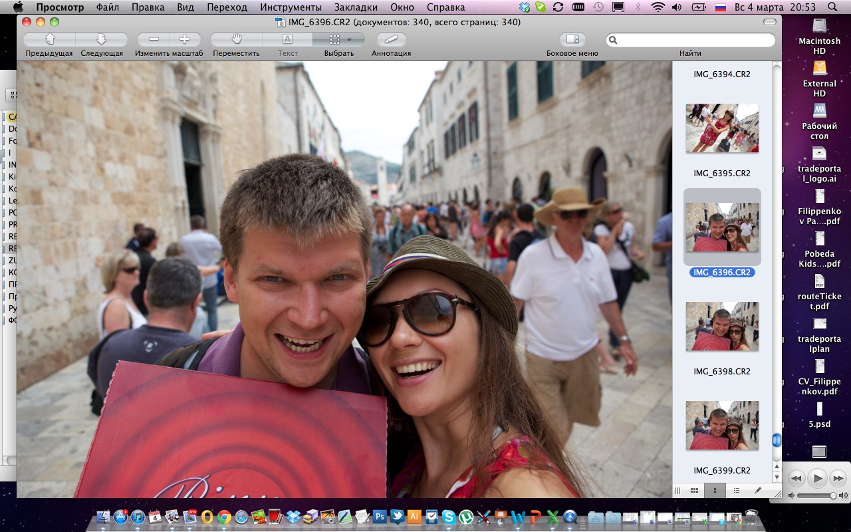This screenshot has height=532, width=851.
Task: Zoom in with the plus button
Action: (184, 40)
